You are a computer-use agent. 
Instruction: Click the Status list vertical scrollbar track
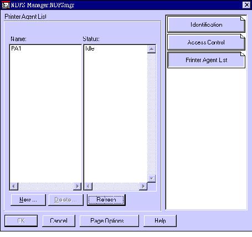pos(152,114)
